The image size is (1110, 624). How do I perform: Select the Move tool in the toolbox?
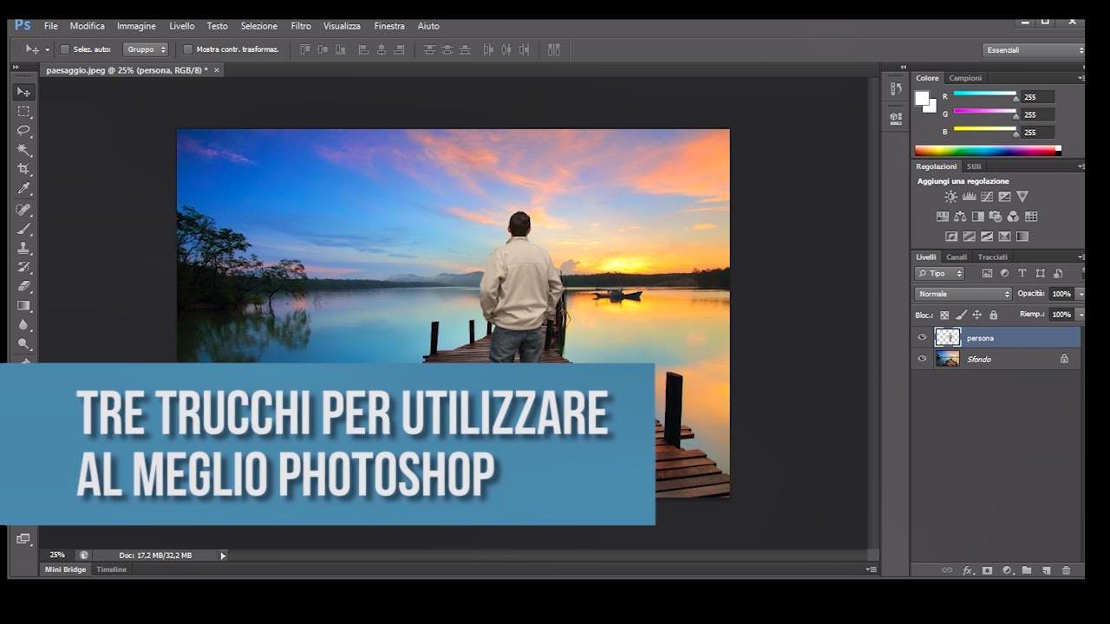[x=23, y=92]
